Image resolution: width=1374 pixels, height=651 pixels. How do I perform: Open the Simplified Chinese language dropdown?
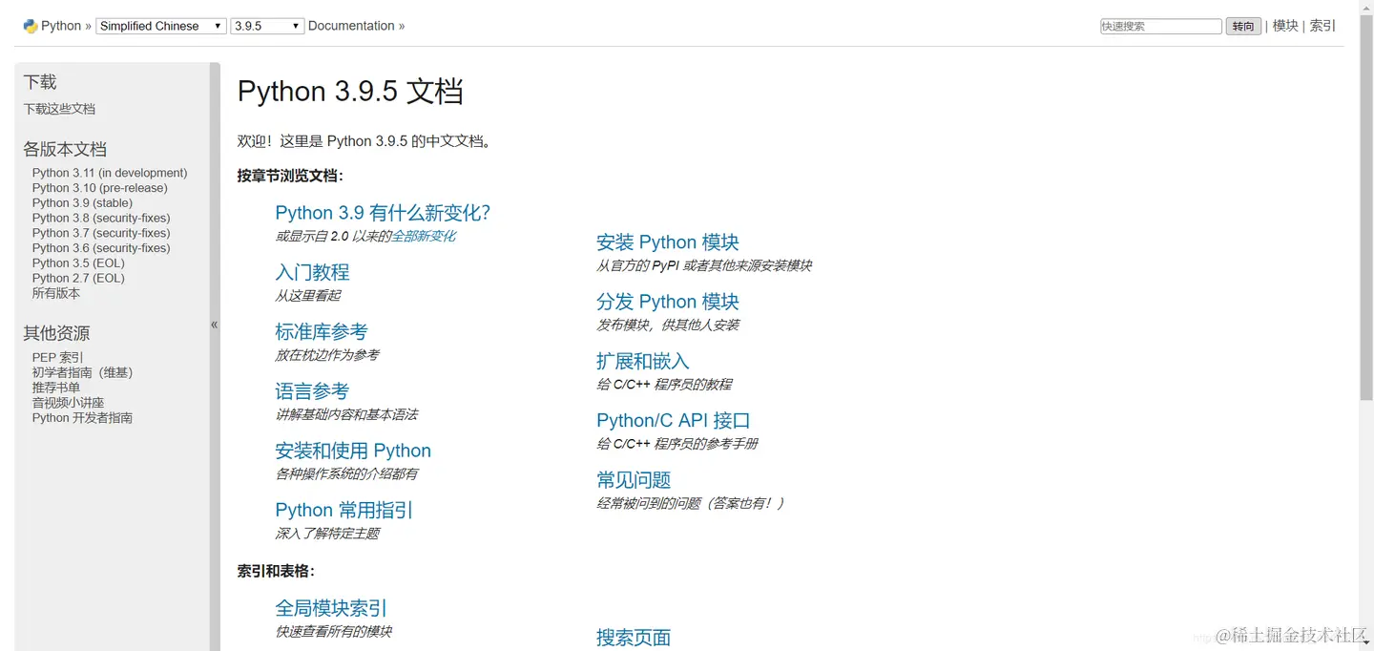(x=161, y=26)
